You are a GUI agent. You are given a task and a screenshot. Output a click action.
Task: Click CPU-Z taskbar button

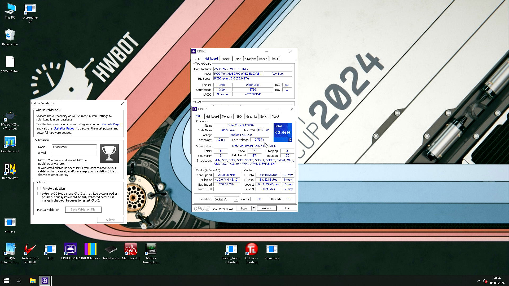pos(45,281)
